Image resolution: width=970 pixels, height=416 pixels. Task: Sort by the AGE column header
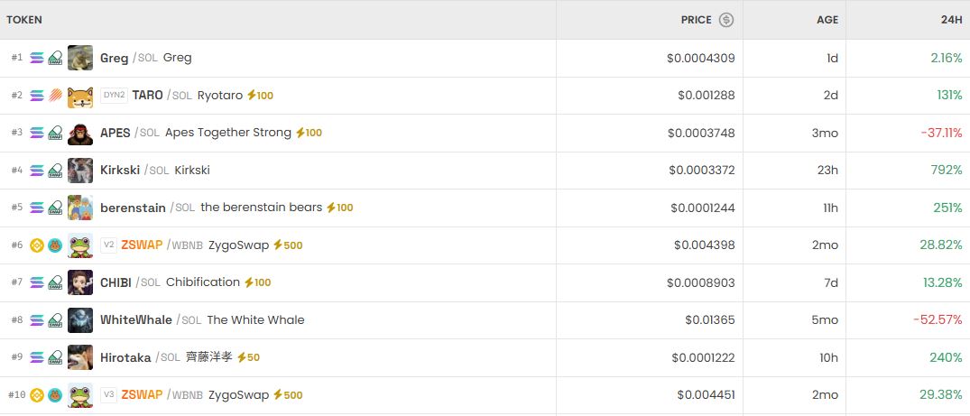click(x=827, y=20)
